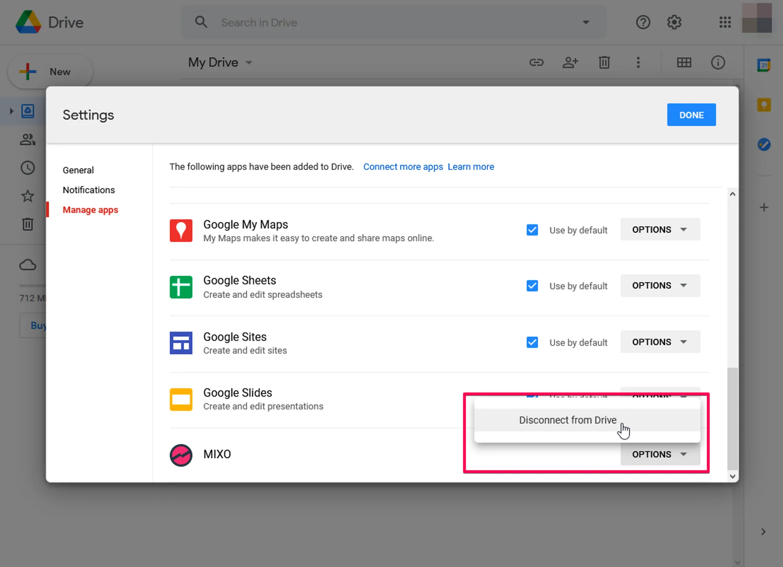This screenshot has height=567, width=783.
Task: Open Google Keep from side panel
Action: 763,105
